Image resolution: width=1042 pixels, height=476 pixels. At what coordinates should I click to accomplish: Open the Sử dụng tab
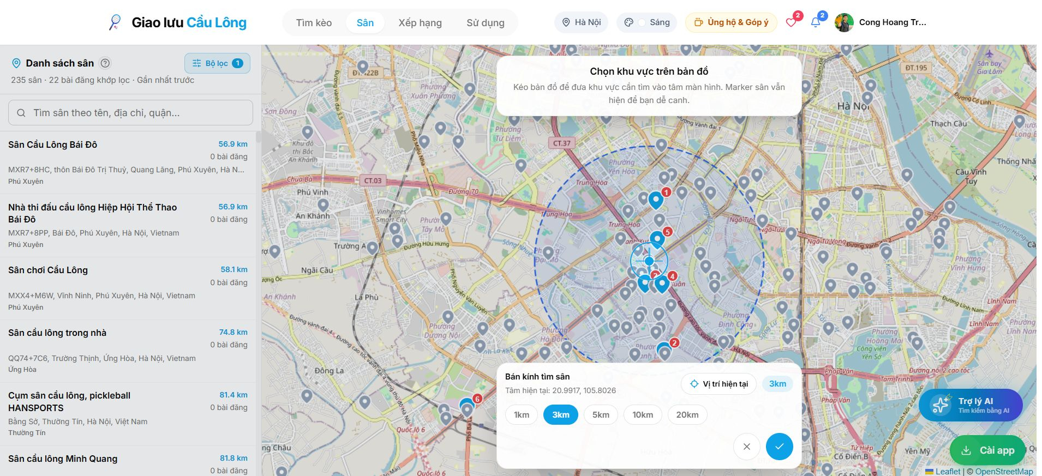486,23
